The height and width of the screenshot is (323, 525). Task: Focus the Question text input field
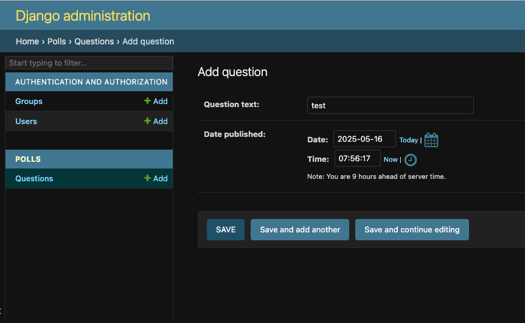tap(391, 105)
